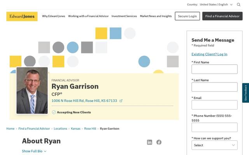Open Ryan's Facebook page icon
The width and height of the screenshot is (249, 155).
[x=159, y=142]
